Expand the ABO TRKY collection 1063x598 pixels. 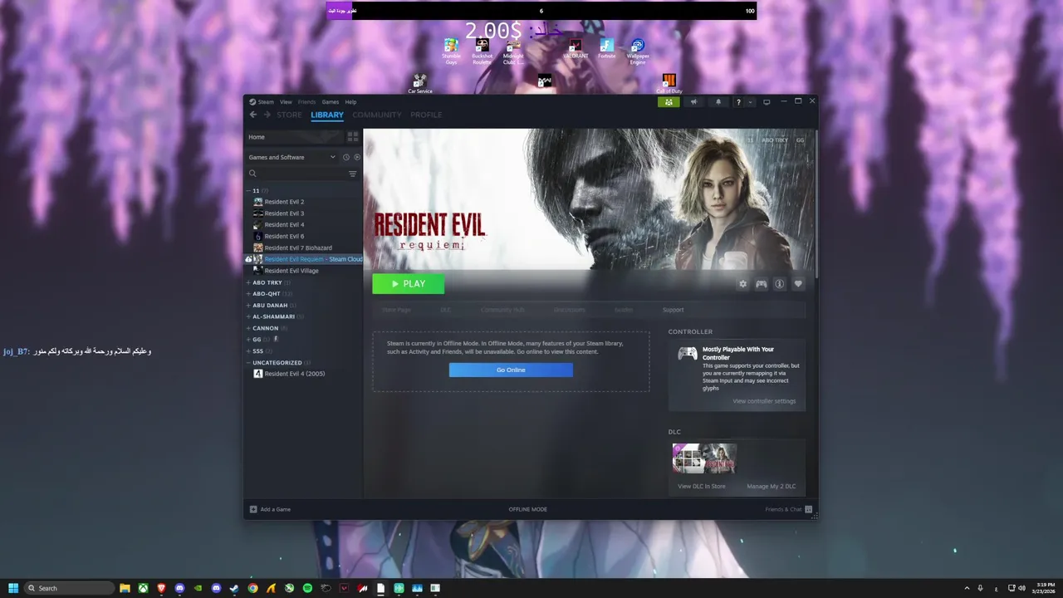tap(248, 282)
